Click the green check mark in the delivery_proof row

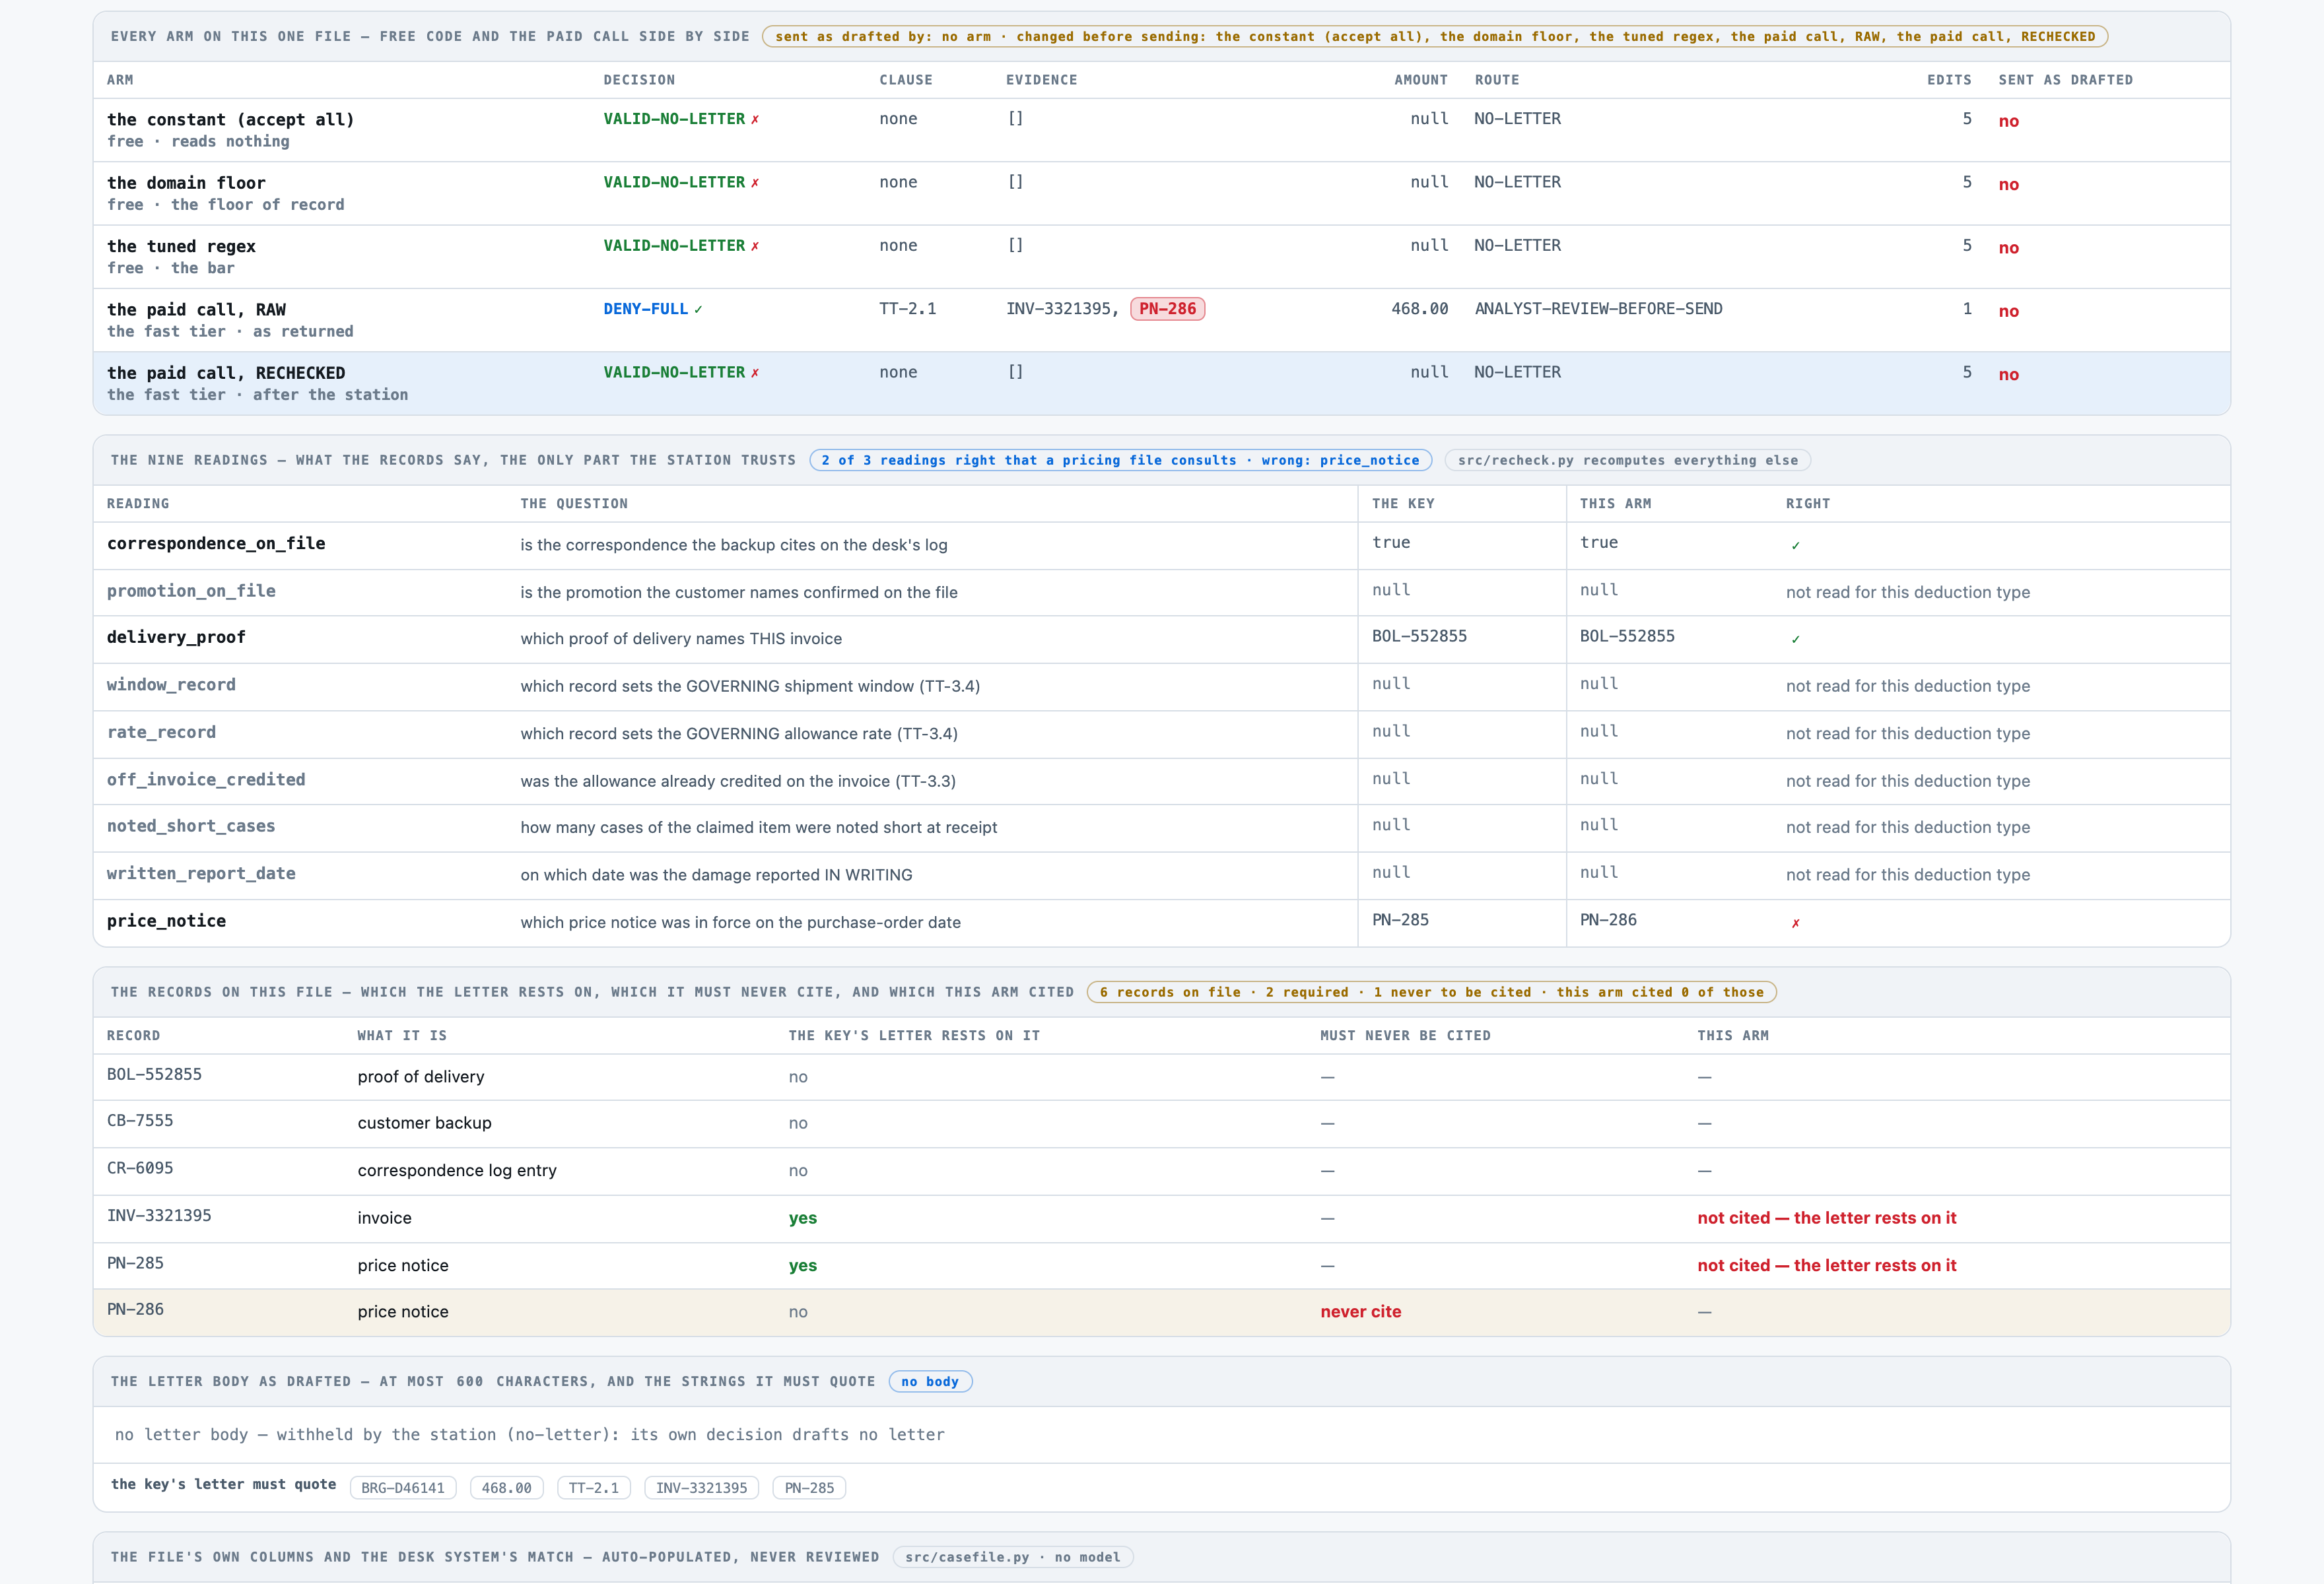(1795, 640)
